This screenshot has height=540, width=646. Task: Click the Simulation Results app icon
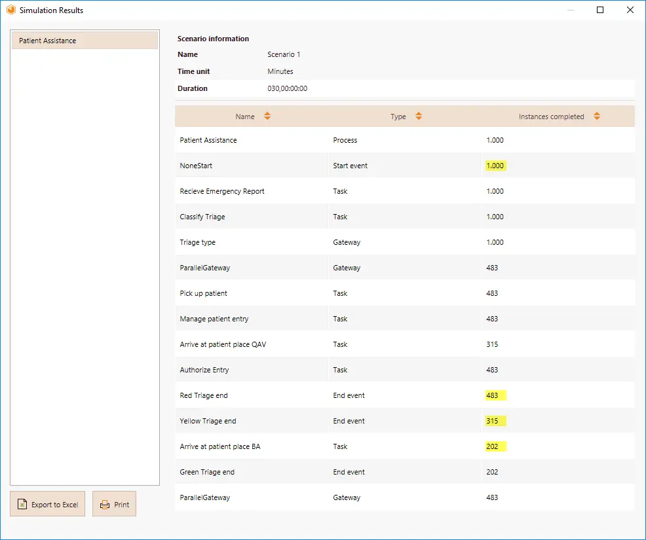tap(11, 10)
